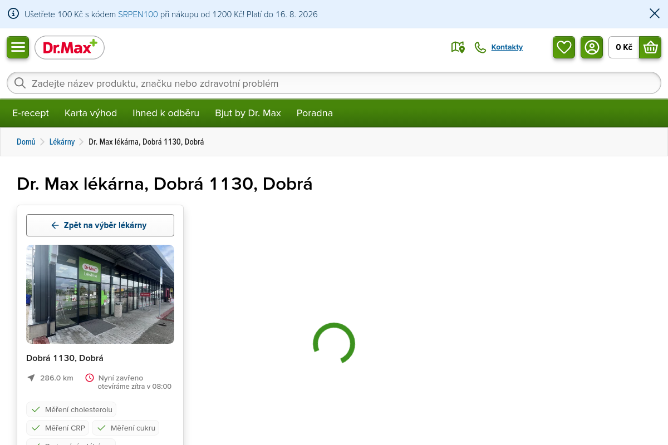
Task: Go to the Dr.Max logo homepage
Action: [70, 48]
